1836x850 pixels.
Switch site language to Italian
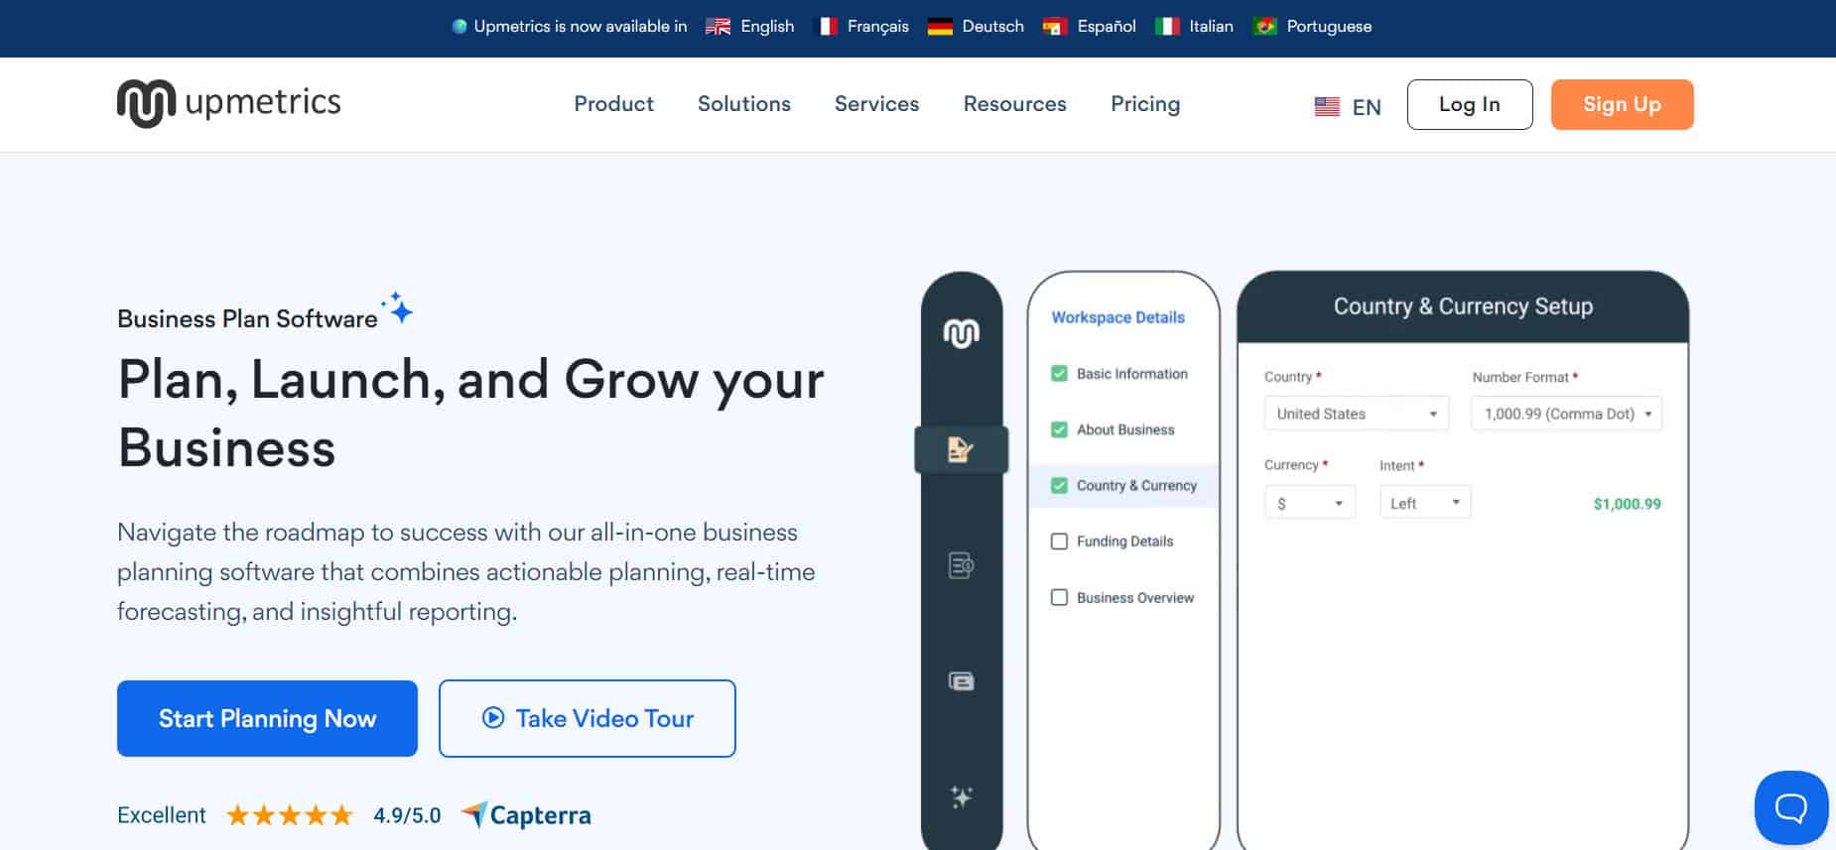[1211, 27]
